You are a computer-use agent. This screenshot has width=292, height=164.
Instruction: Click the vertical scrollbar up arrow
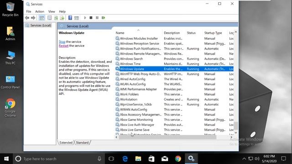point(236,32)
